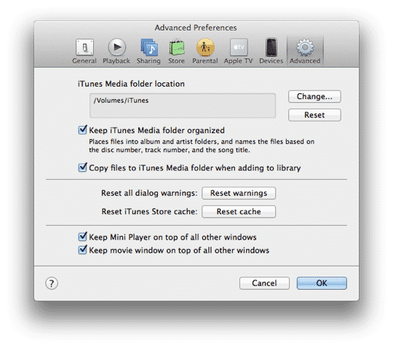Reset the iTunes Media folder location
The height and width of the screenshot is (348, 393).
(314, 115)
